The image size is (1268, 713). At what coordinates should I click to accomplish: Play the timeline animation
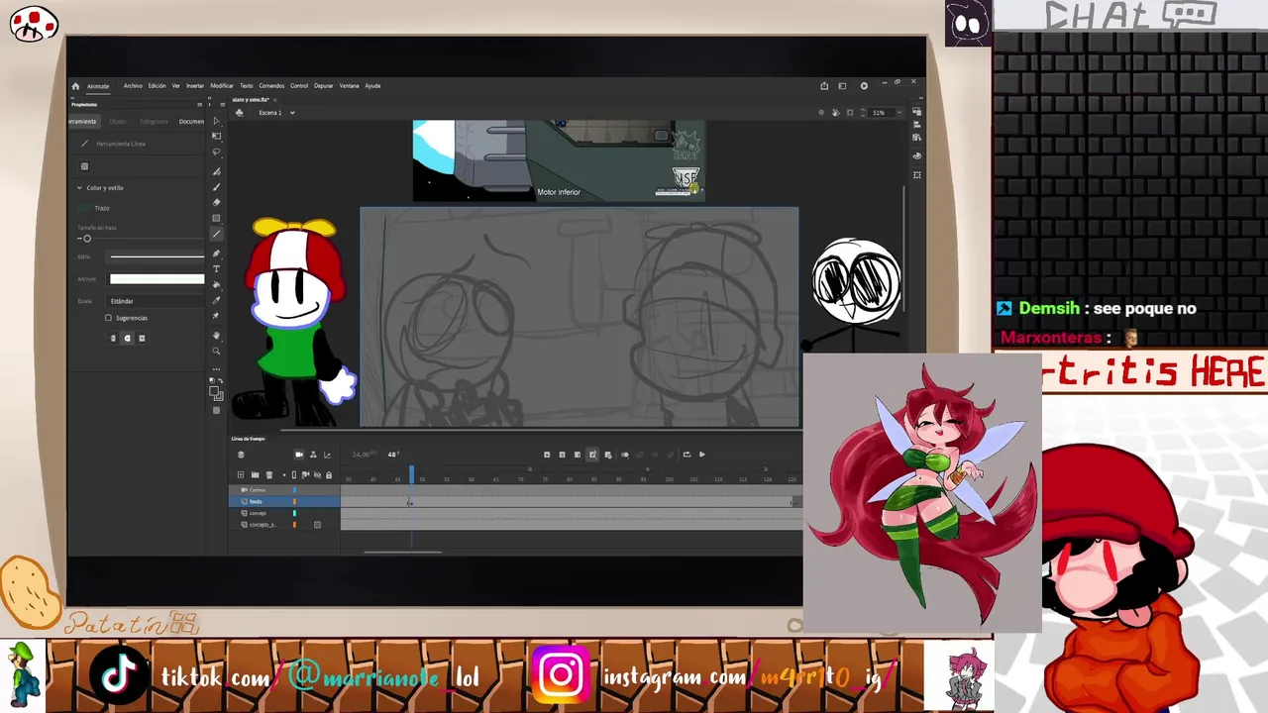(702, 455)
